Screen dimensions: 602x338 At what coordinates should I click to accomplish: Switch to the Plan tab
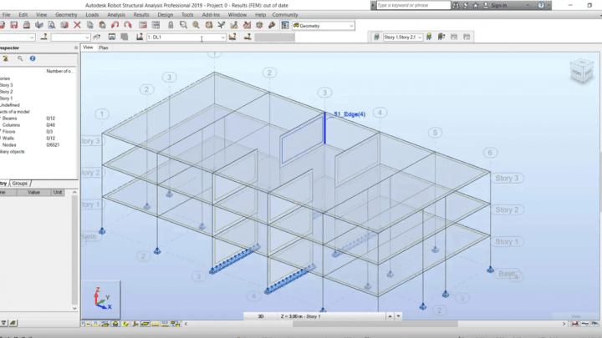click(104, 48)
